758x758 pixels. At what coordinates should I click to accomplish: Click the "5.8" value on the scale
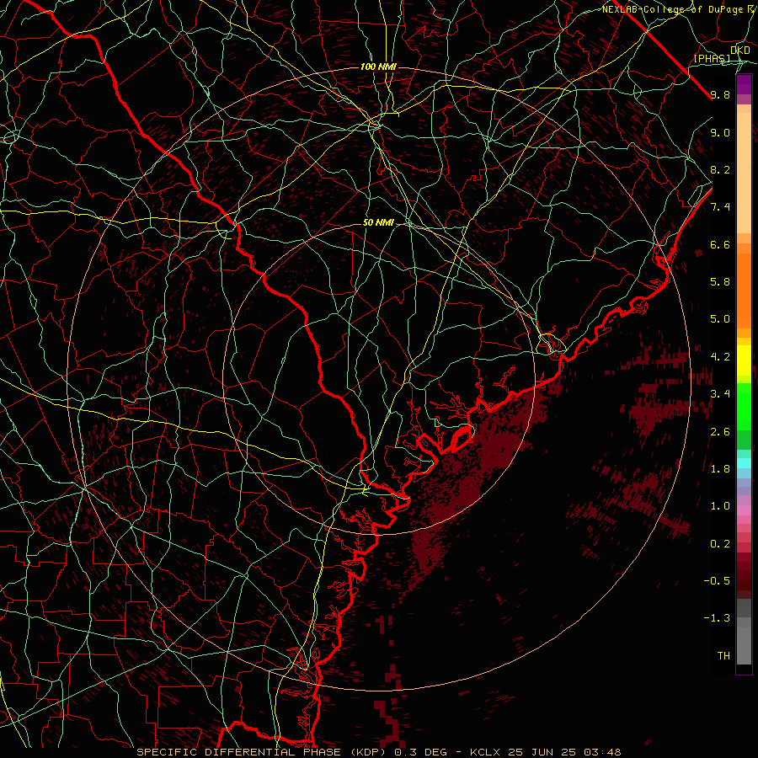click(x=720, y=282)
